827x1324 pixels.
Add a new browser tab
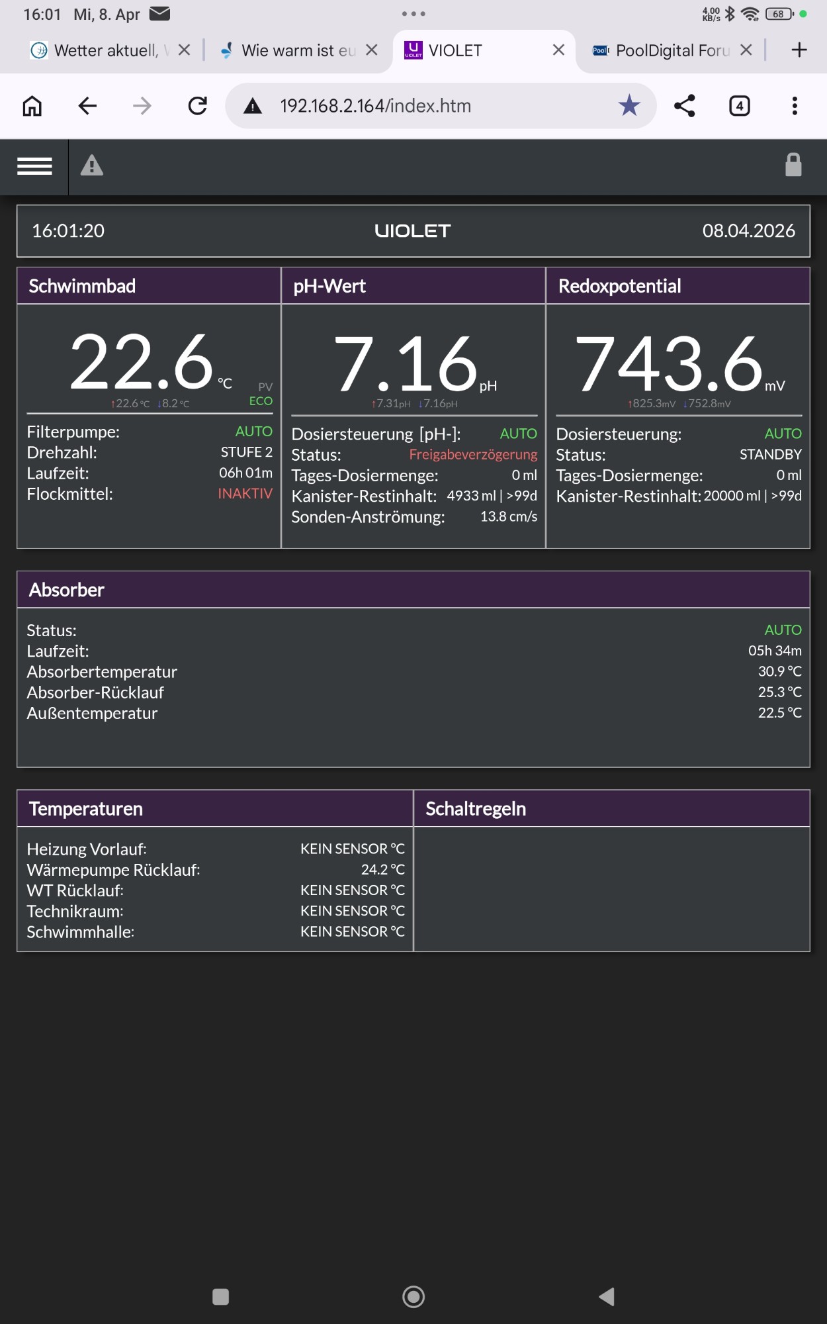coord(799,50)
